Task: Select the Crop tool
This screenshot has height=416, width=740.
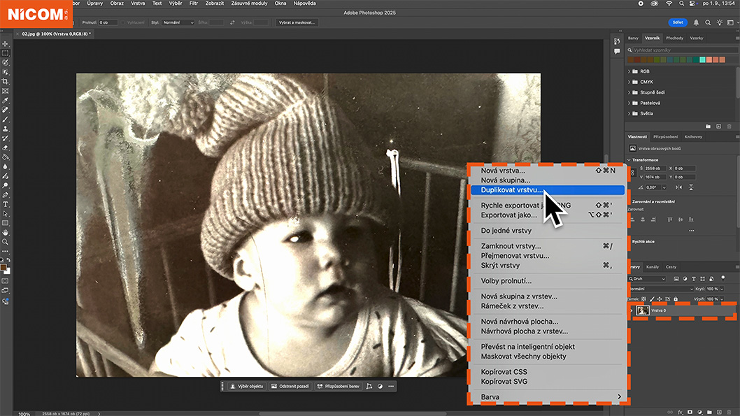Action: [6, 81]
